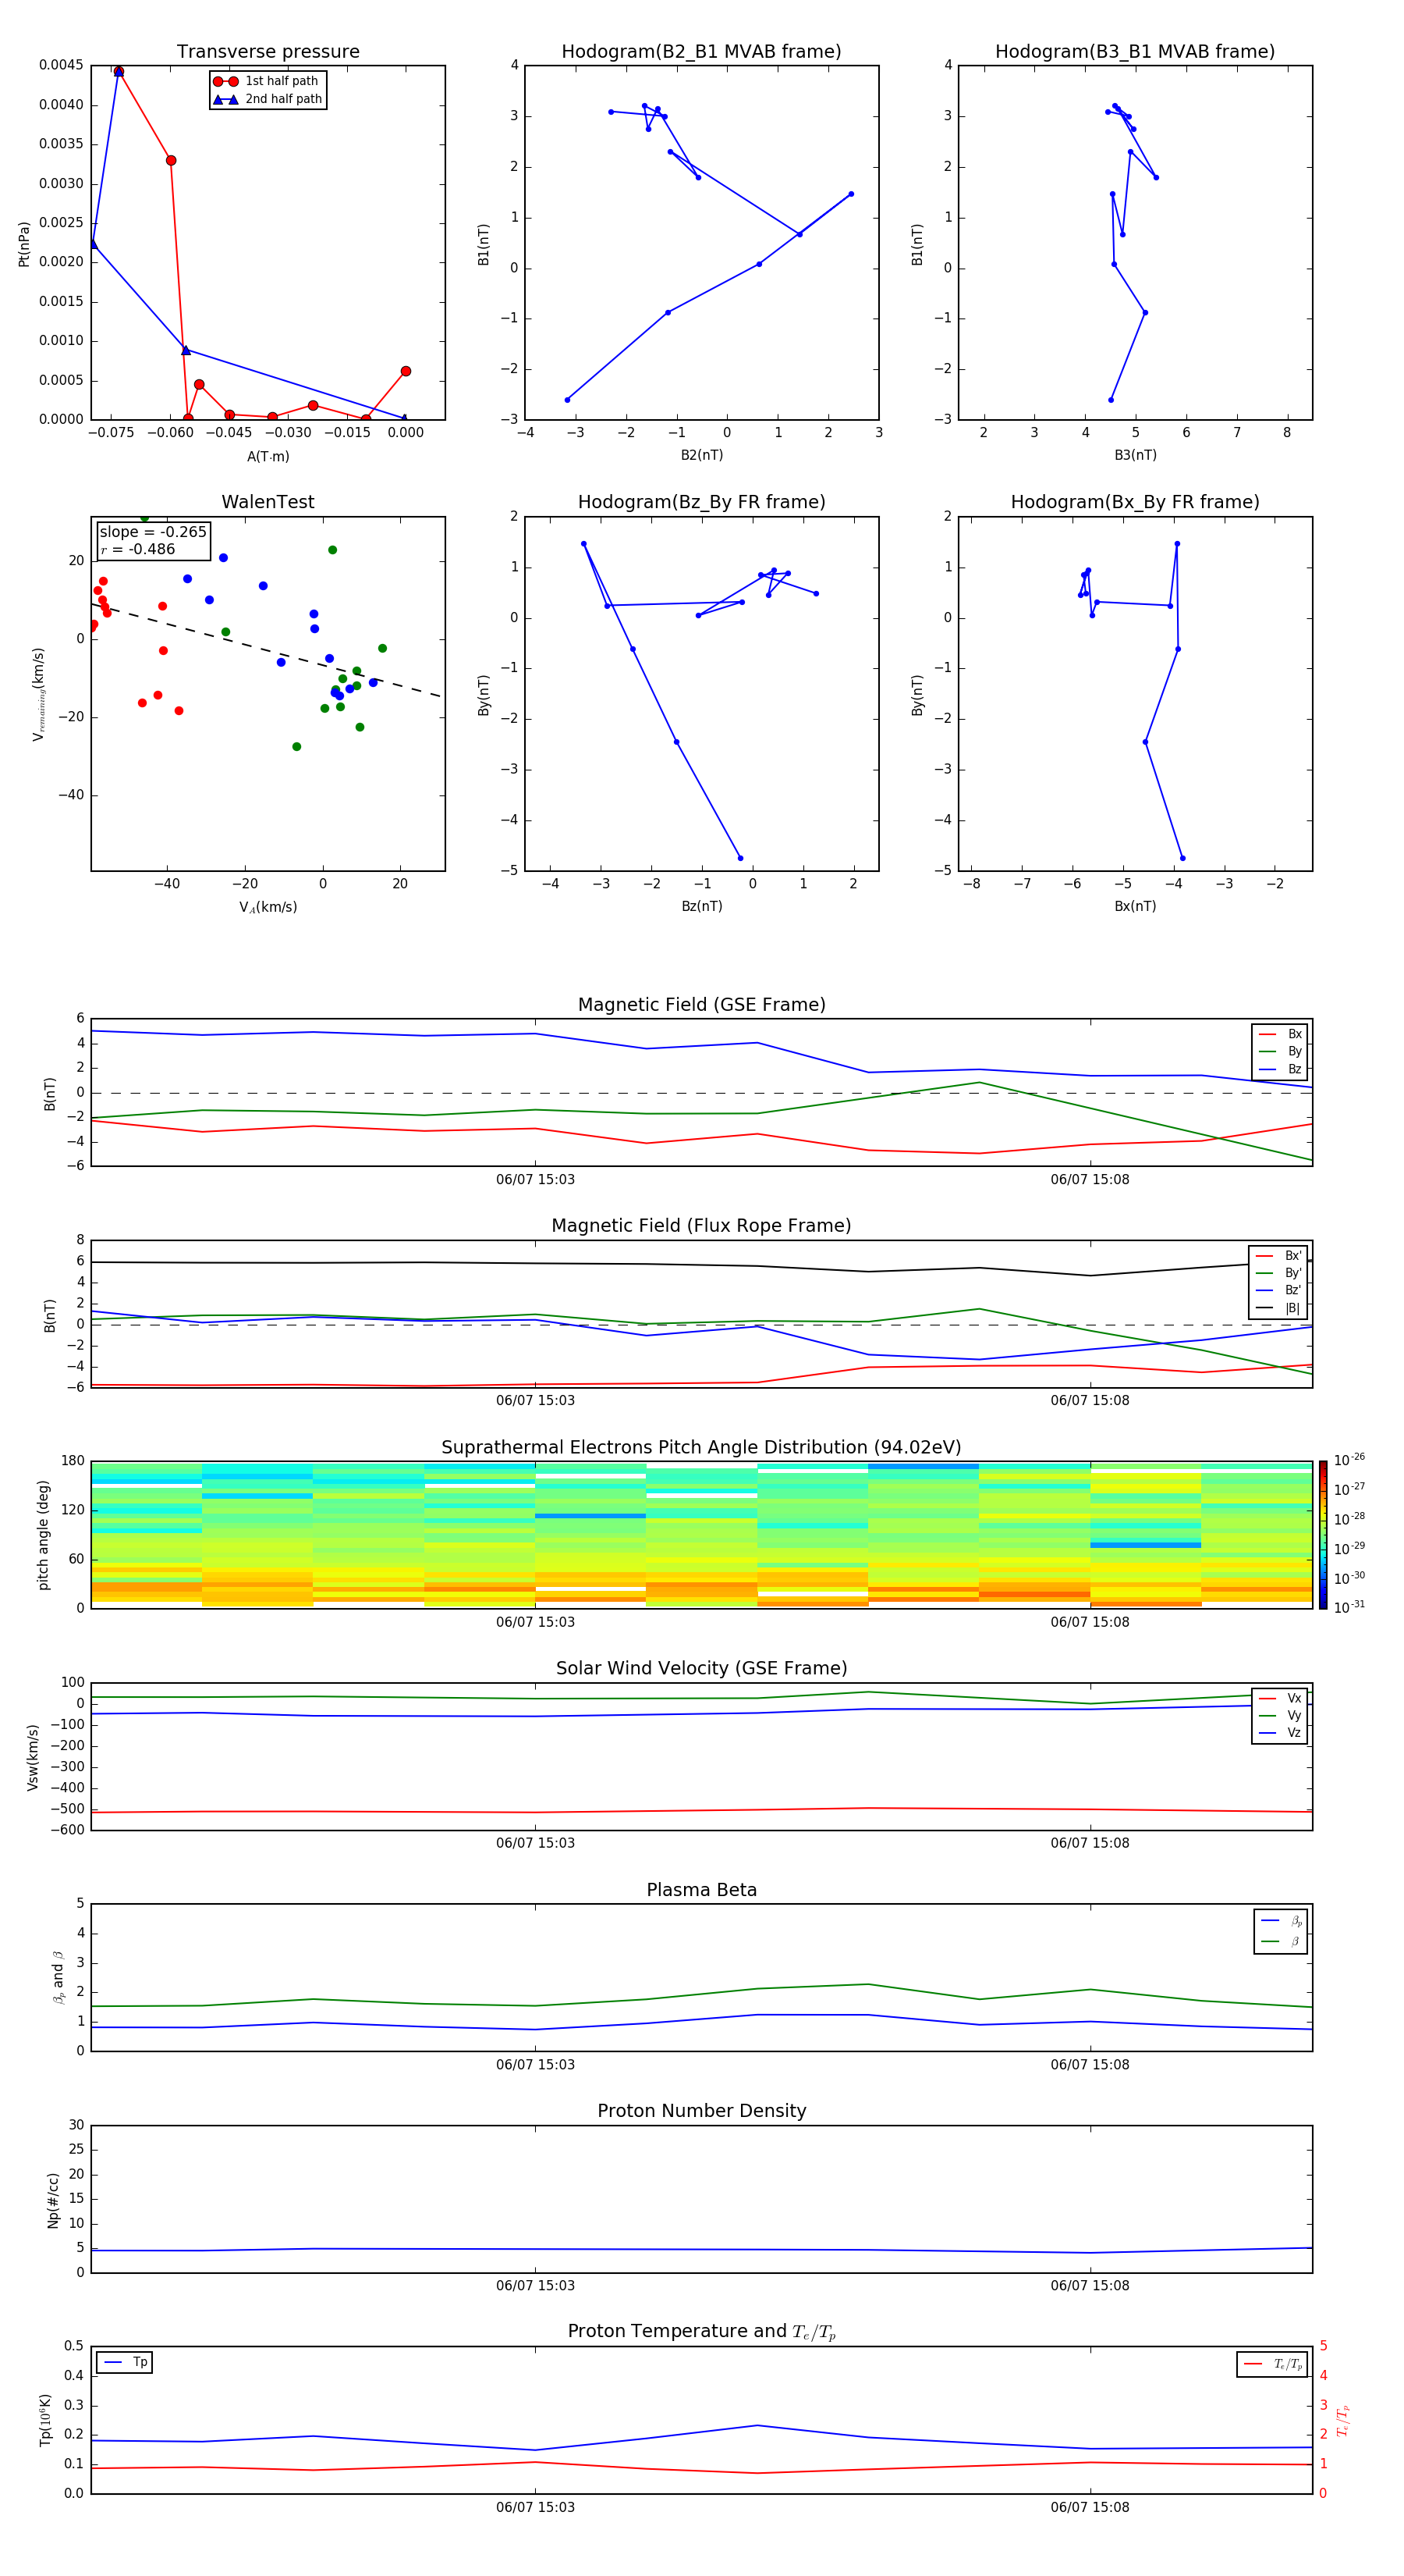Image resolution: width=1404 pixels, height=2576 pixels.
Task: Select 'slope = -0.265' annotation in WalenTest
Action: click(153, 532)
